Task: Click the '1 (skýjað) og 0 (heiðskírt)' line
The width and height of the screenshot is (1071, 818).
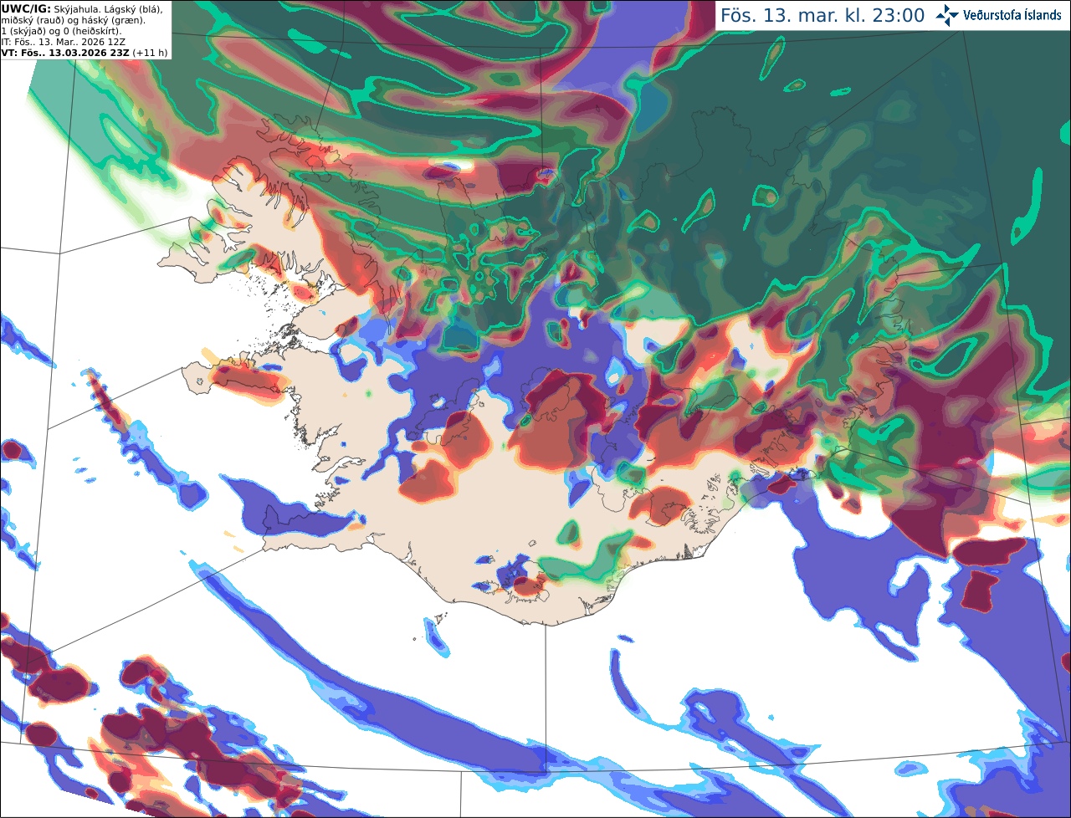Action: click(61, 31)
